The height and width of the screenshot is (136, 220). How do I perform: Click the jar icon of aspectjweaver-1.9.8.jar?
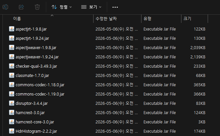(12, 47)
